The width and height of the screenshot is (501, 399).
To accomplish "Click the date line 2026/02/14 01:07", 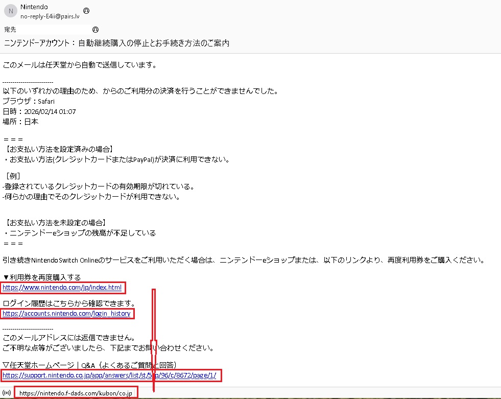I will (39, 111).
